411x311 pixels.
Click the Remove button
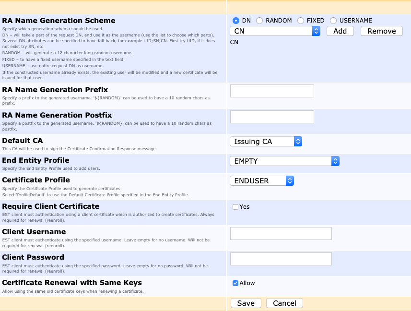pos(381,31)
